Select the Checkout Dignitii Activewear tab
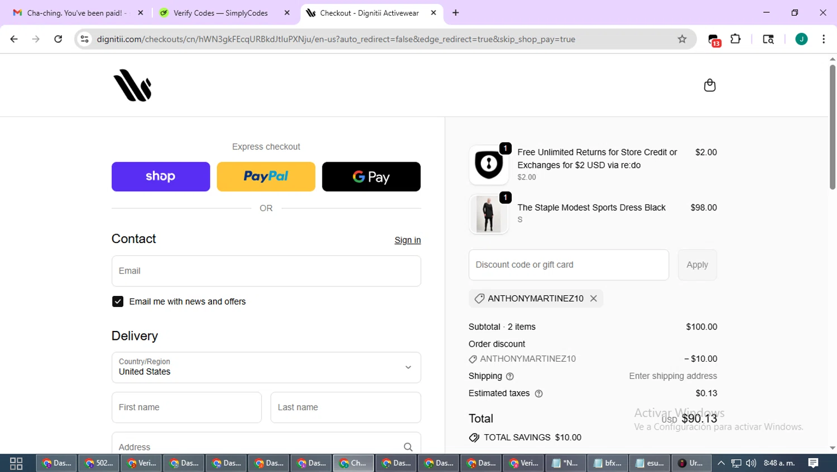This screenshot has width=837, height=472. tap(369, 13)
